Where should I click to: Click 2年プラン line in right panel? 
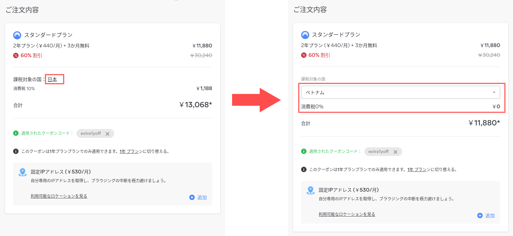click(339, 45)
